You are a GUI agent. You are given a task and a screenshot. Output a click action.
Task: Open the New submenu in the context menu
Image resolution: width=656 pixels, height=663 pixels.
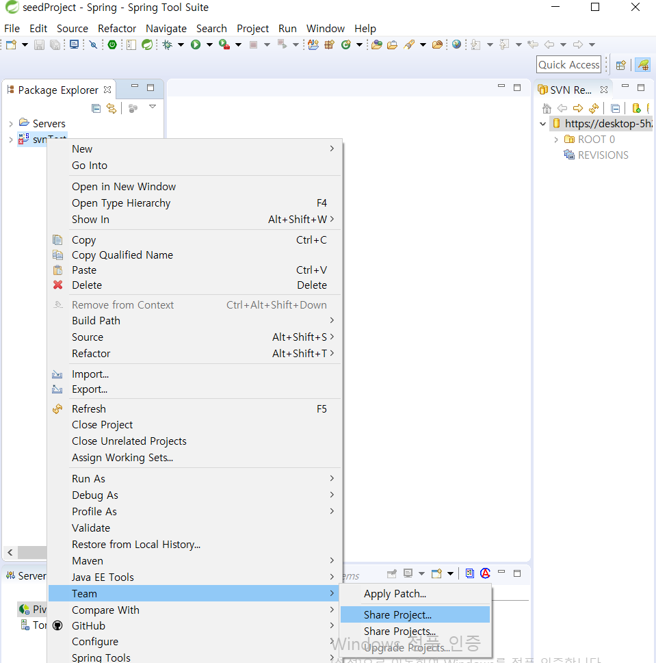(194, 149)
